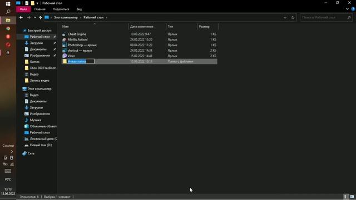Select Mirillis Action! shortcut
This screenshot has height=200, width=356.
(x=77, y=39)
